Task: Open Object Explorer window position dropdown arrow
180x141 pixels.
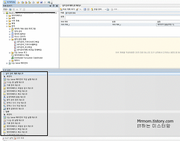Action: point(50,6)
